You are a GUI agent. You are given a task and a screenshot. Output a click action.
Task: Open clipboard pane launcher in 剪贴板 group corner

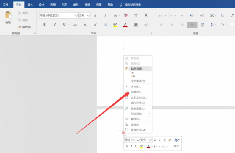(34, 33)
